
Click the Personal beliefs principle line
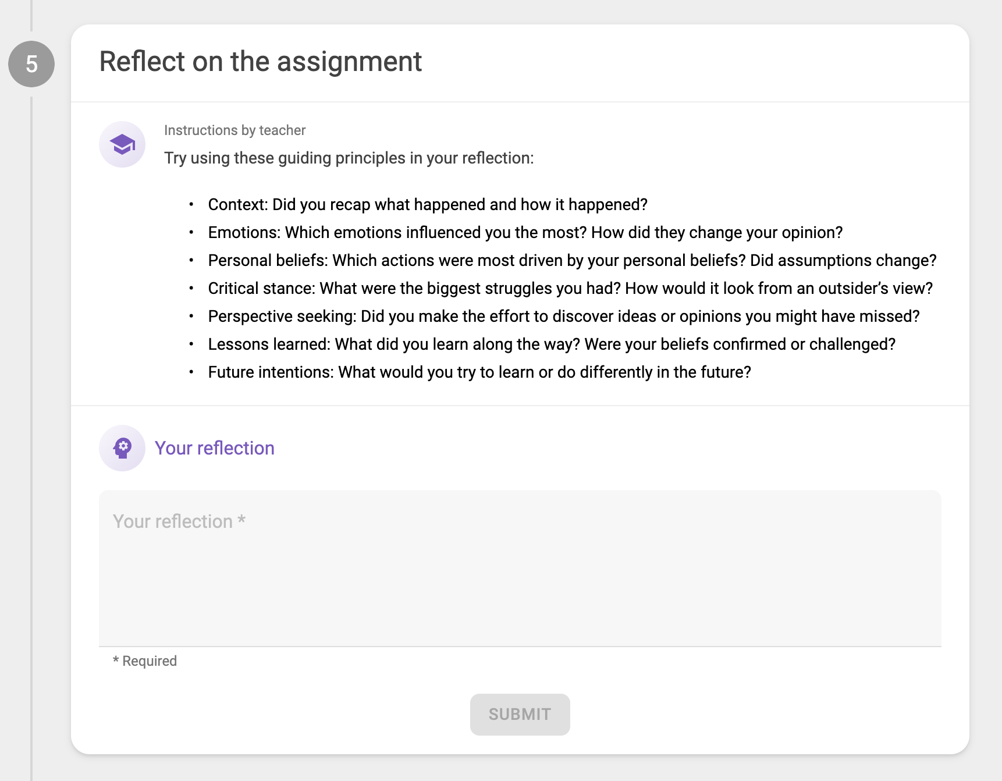pos(572,261)
